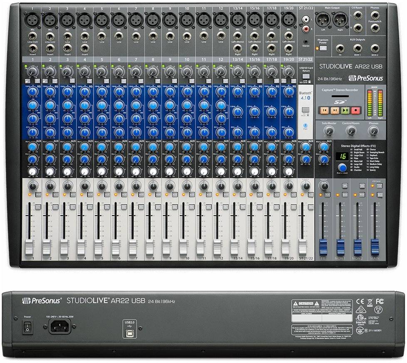
Task: Grab channel 7 fader cap
Action: [x=133, y=248]
